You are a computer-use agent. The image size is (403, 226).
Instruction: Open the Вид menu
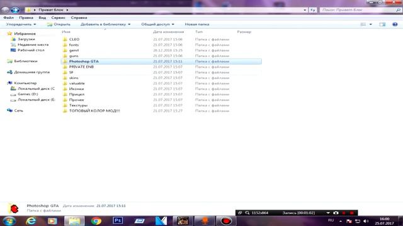tap(42, 18)
